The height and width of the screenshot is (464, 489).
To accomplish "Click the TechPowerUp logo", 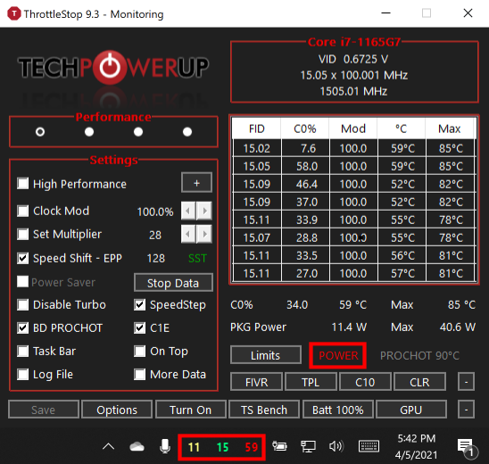I will click(113, 67).
